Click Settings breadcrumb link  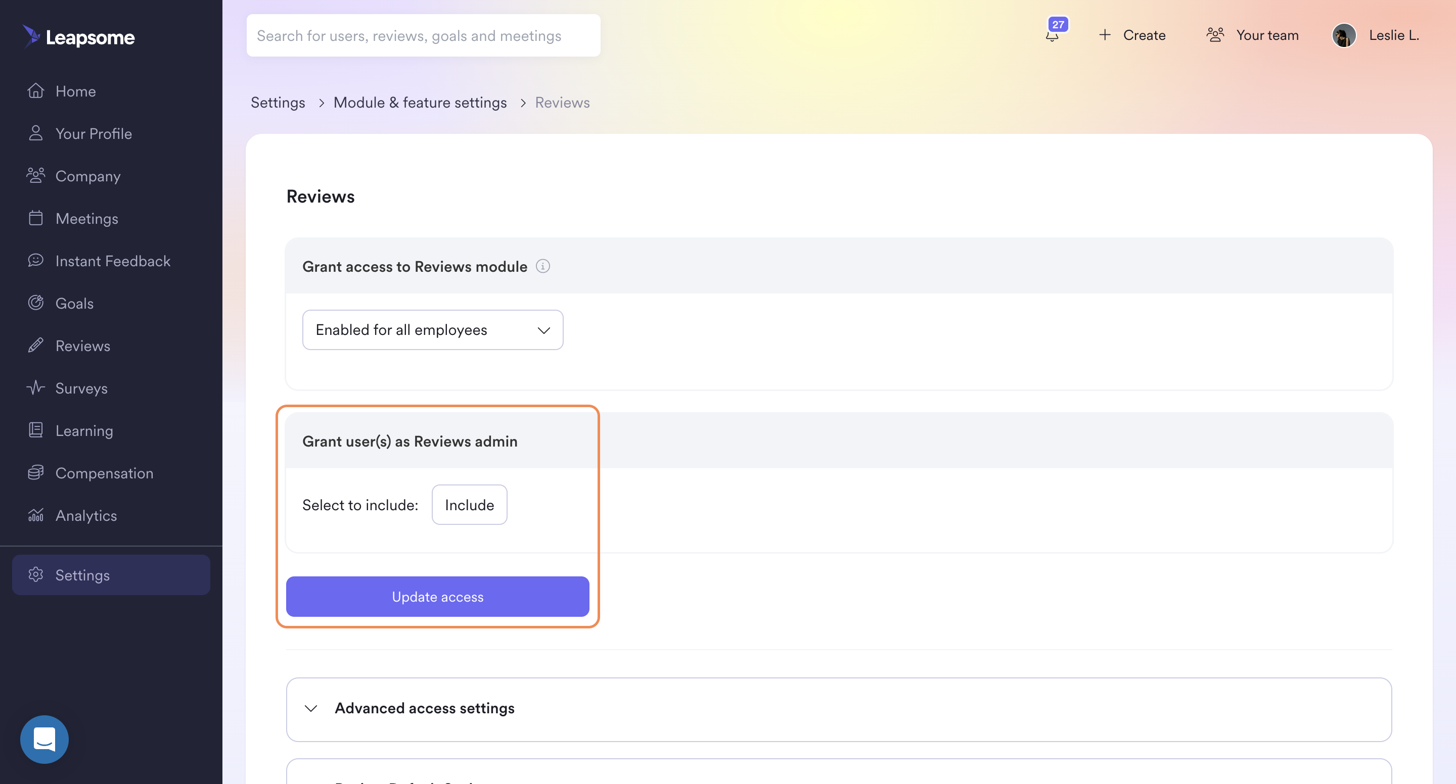[278, 102]
